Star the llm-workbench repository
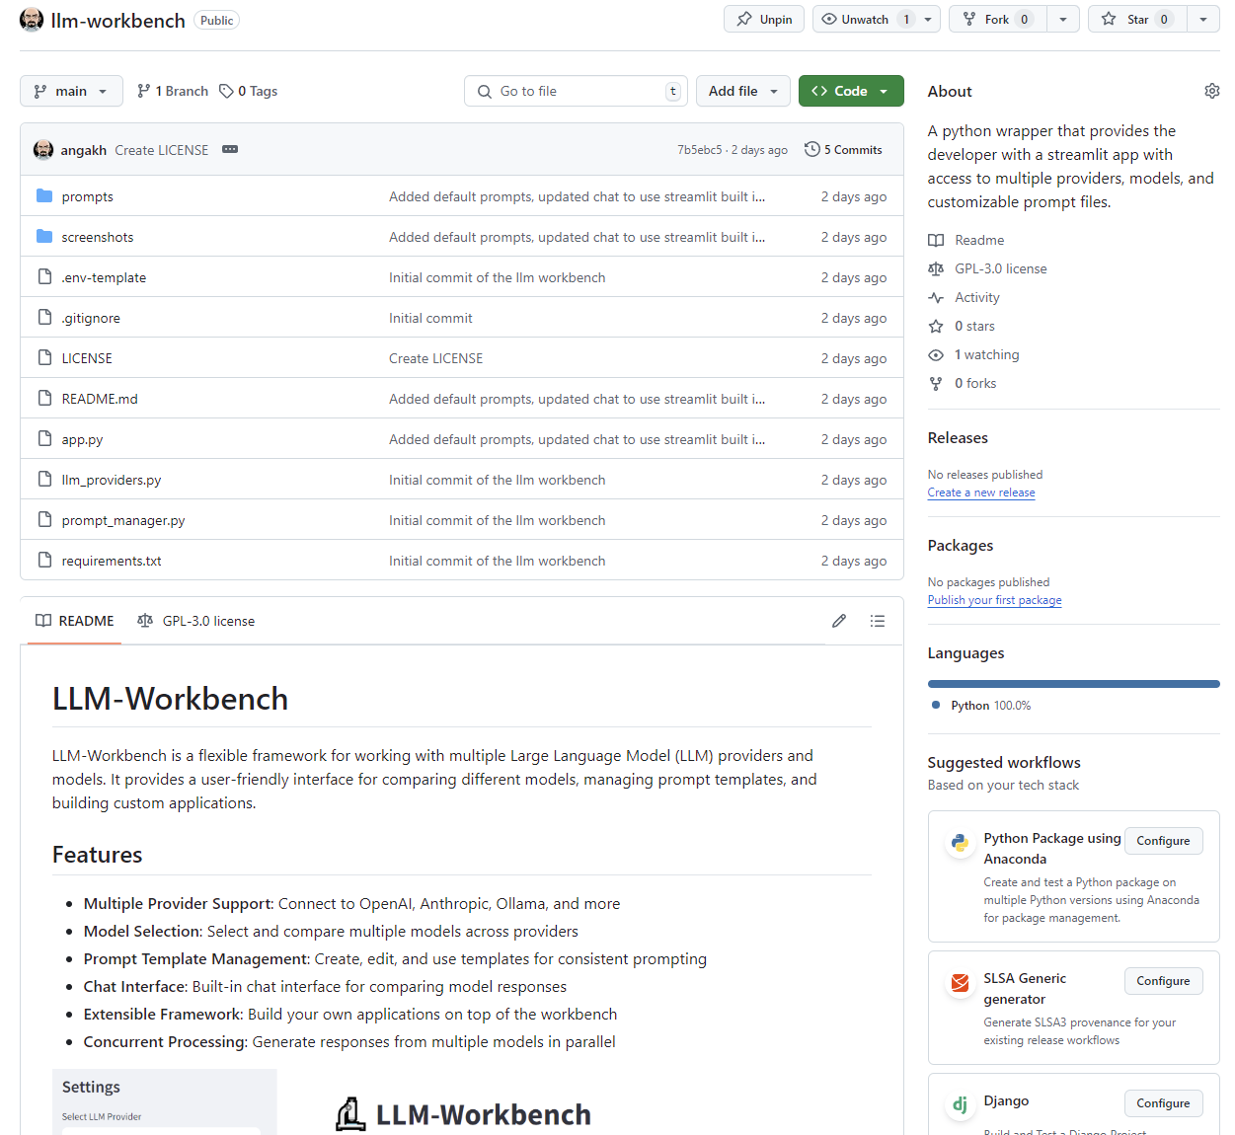Screen dimensions: 1235x1135 (x=1137, y=20)
